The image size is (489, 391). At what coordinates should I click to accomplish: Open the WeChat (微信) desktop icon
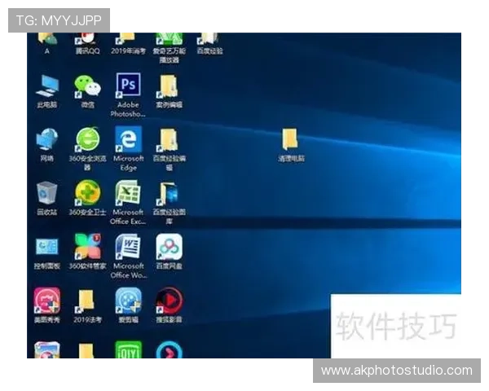87,86
